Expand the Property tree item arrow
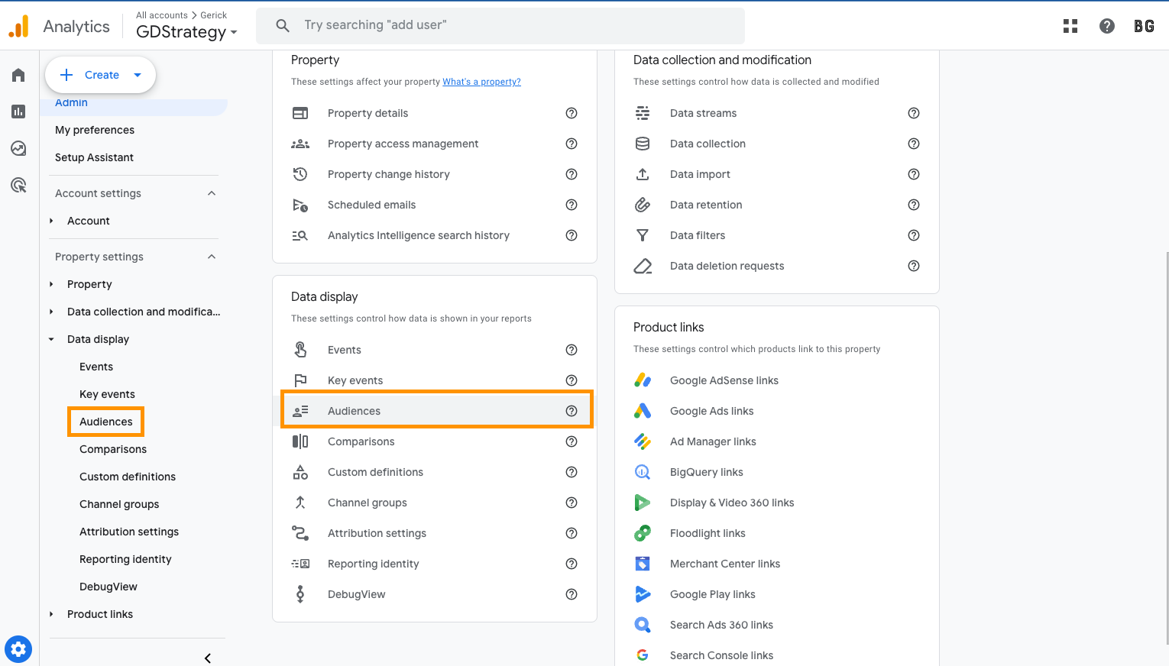This screenshot has height=666, width=1169. (x=51, y=284)
